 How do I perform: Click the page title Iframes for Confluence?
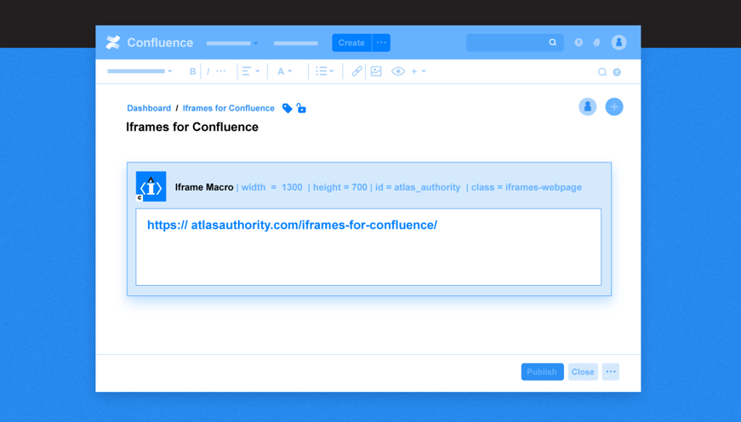192,127
